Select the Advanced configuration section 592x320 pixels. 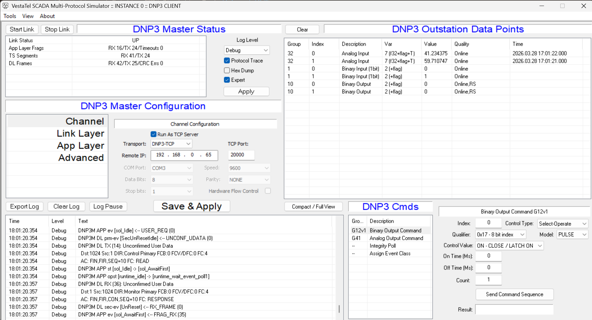81,158
